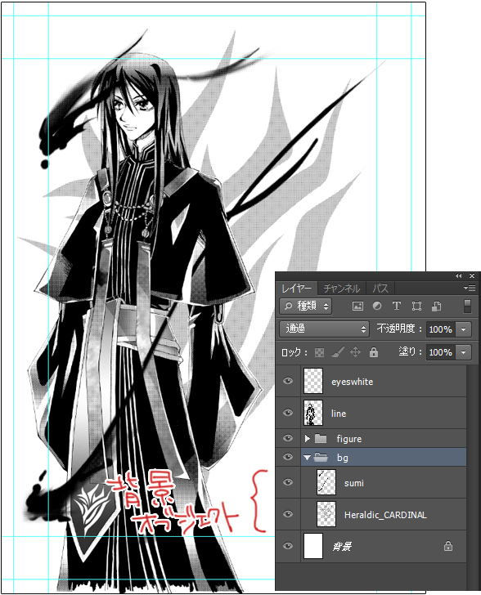Click the layers panel vertical scrollbar

coord(474,477)
